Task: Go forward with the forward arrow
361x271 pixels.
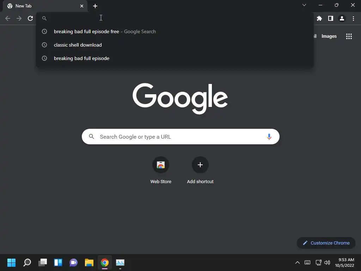Action: click(19, 18)
